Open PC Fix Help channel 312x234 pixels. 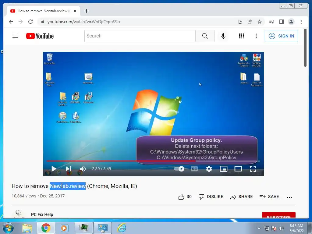pyautogui.click(x=42, y=214)
